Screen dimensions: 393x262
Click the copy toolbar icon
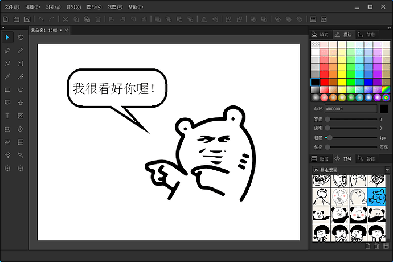coord(76,19)
